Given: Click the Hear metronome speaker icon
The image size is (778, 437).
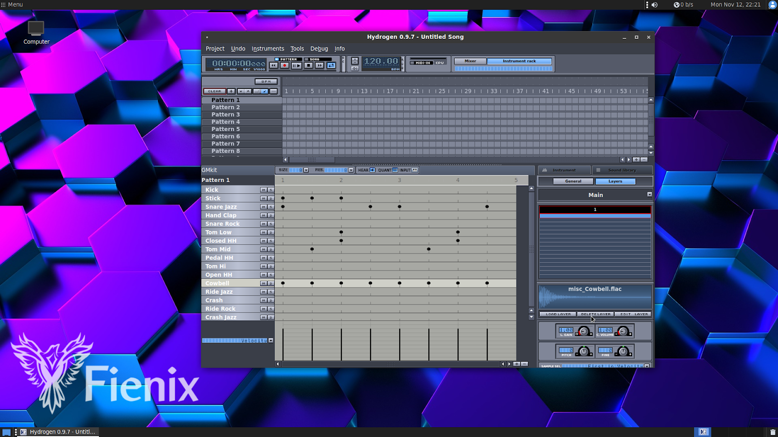Looking at the screenshot, I should pyautogui.click(x=372, y=170).
